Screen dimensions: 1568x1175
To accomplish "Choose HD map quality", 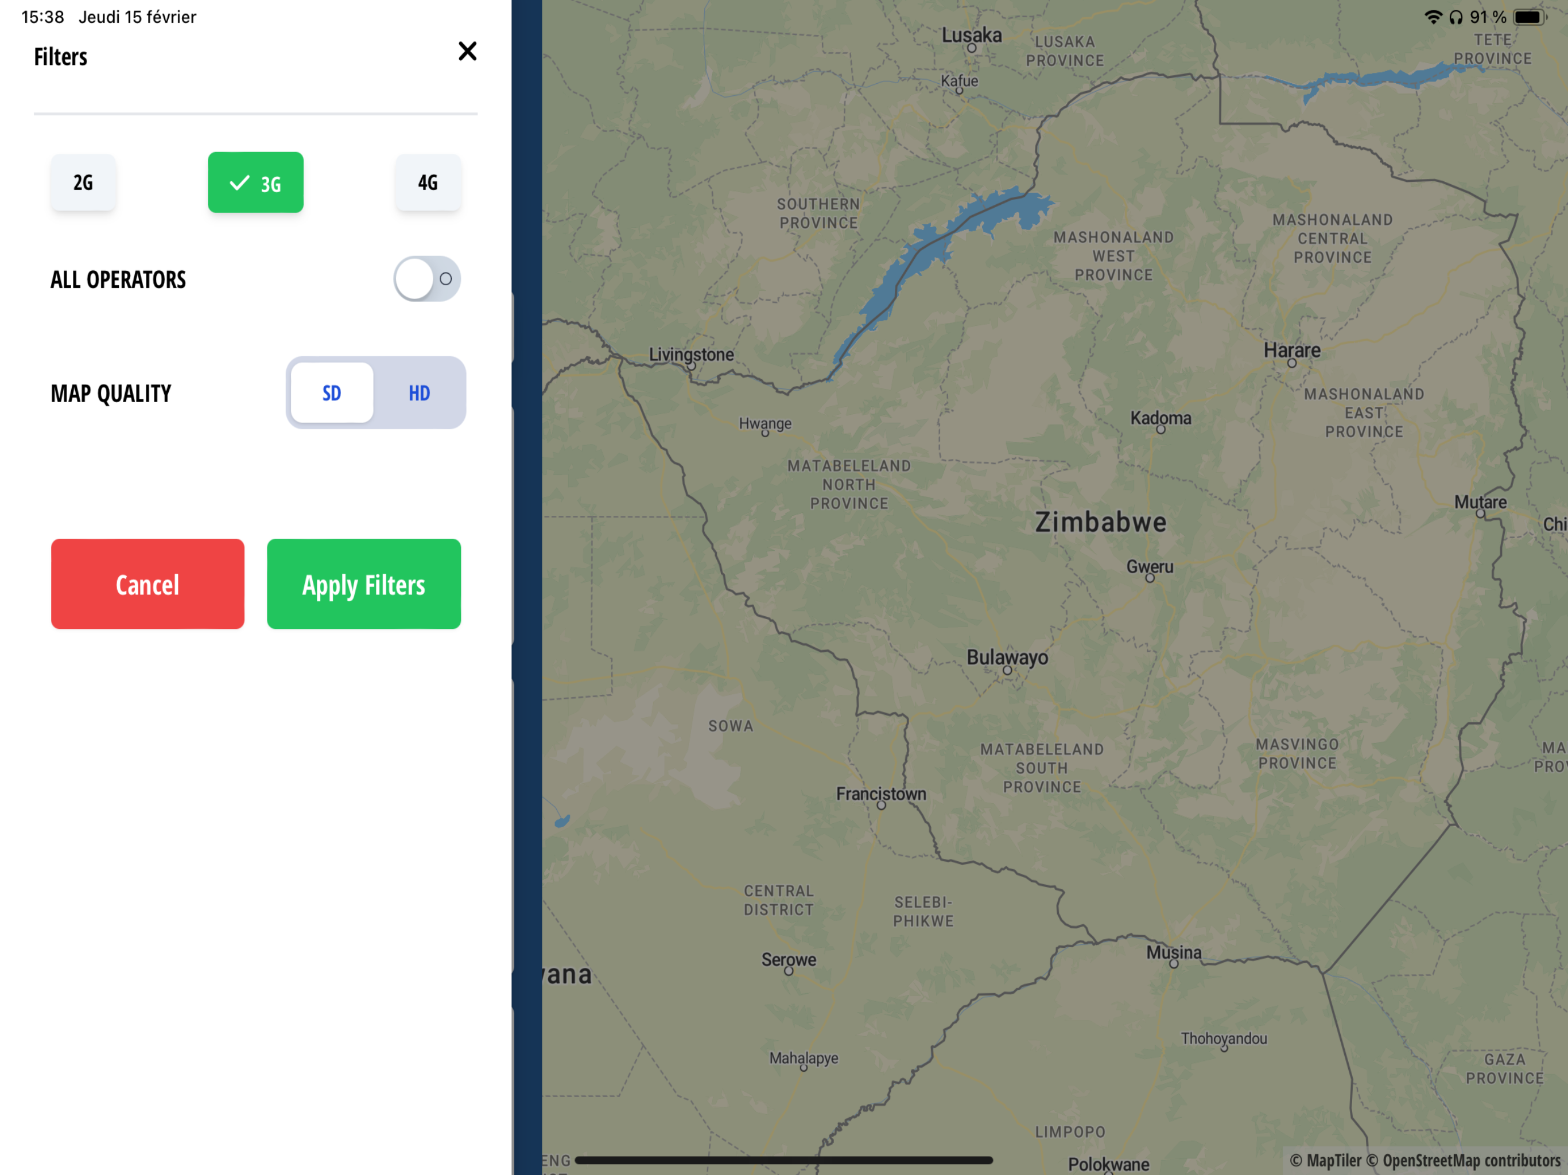I will (x=419, y=394).
